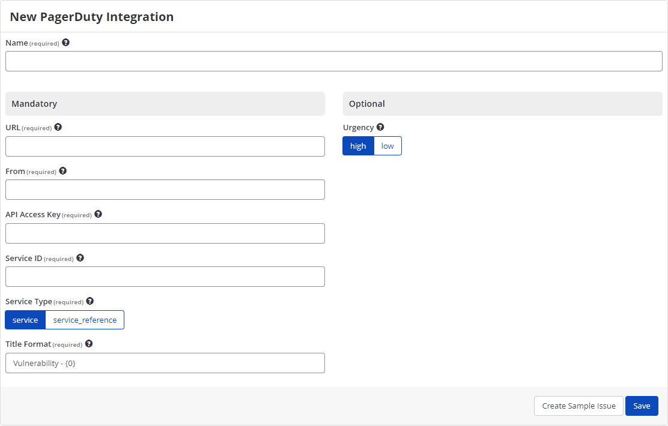Open the From field help icon
668x426 pixels.
63,170
